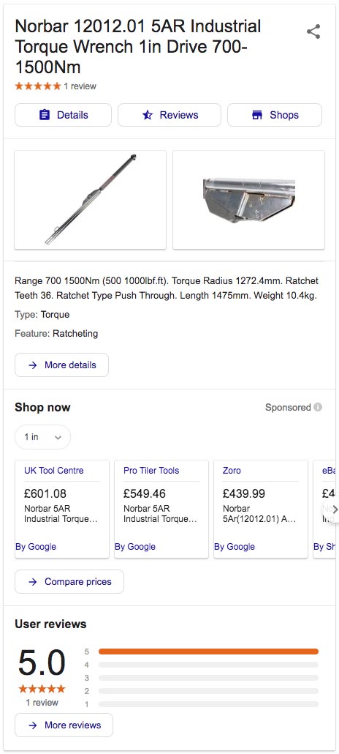Select the Zoro £439.99 listing

pyautogui.click(x=261, y=509)
